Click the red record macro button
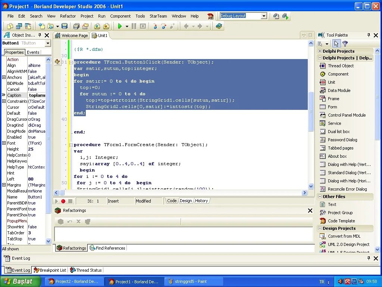Viewport: 382px width, 287px height. [63, 201]
